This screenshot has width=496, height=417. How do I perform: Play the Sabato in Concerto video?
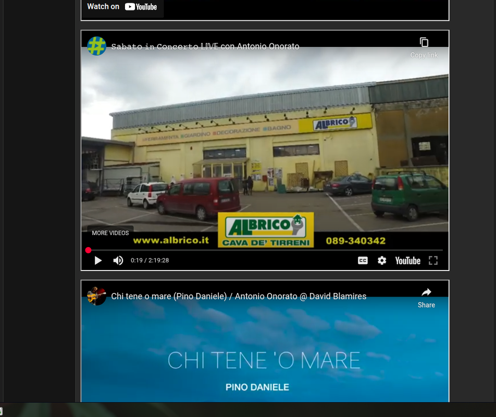[98, 261]
